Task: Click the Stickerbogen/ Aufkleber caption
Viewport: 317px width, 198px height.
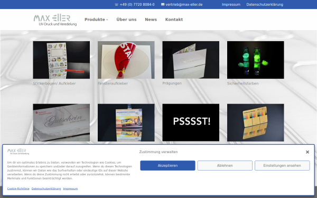Action: 54,83
